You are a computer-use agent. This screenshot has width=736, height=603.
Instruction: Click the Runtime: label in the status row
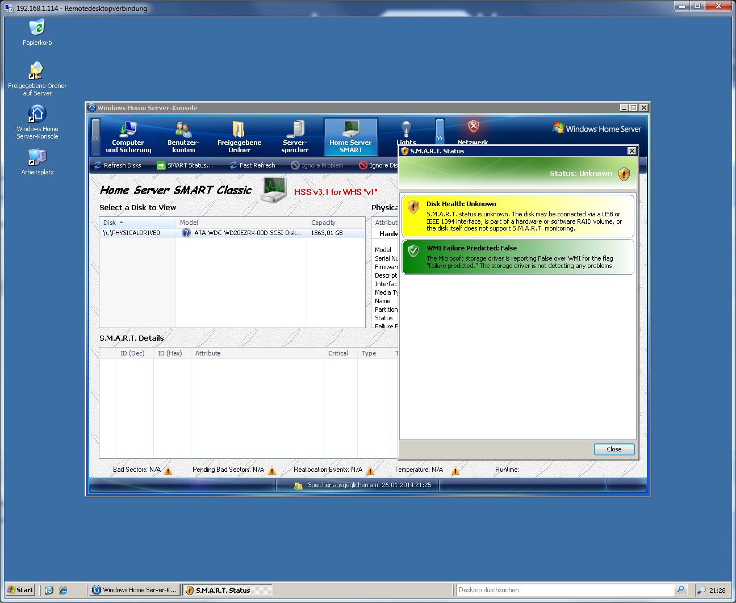coord(507,470)
